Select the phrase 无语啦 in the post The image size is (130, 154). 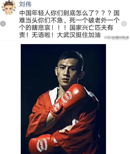coord(41,35)
